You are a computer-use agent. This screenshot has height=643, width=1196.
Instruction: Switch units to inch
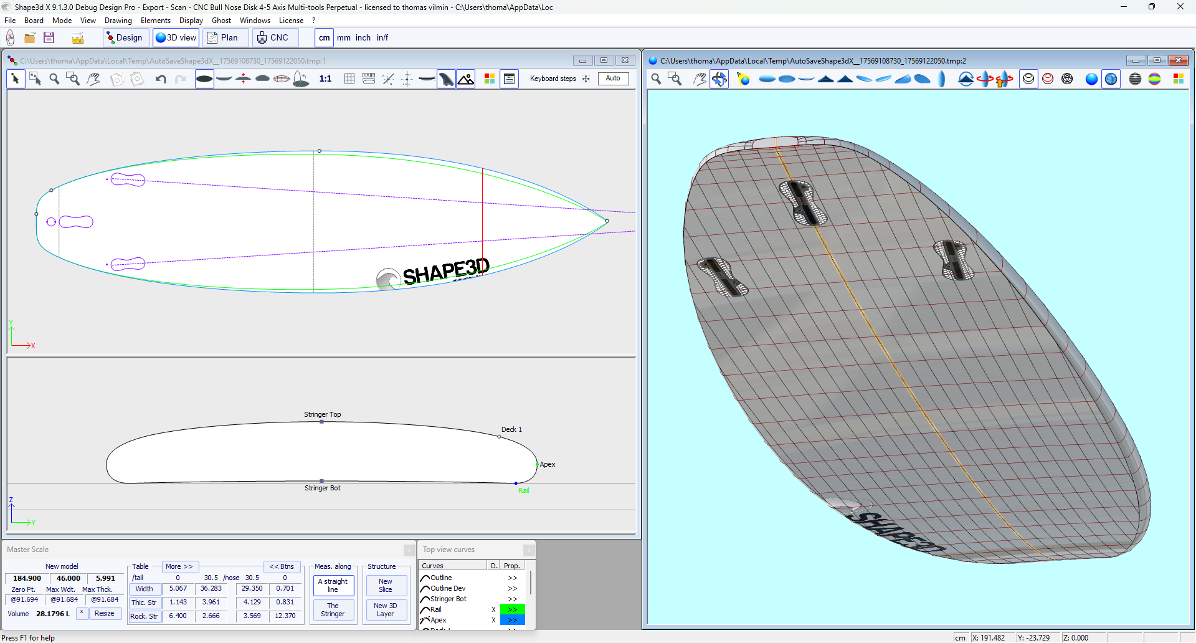[x=363, y=38]
